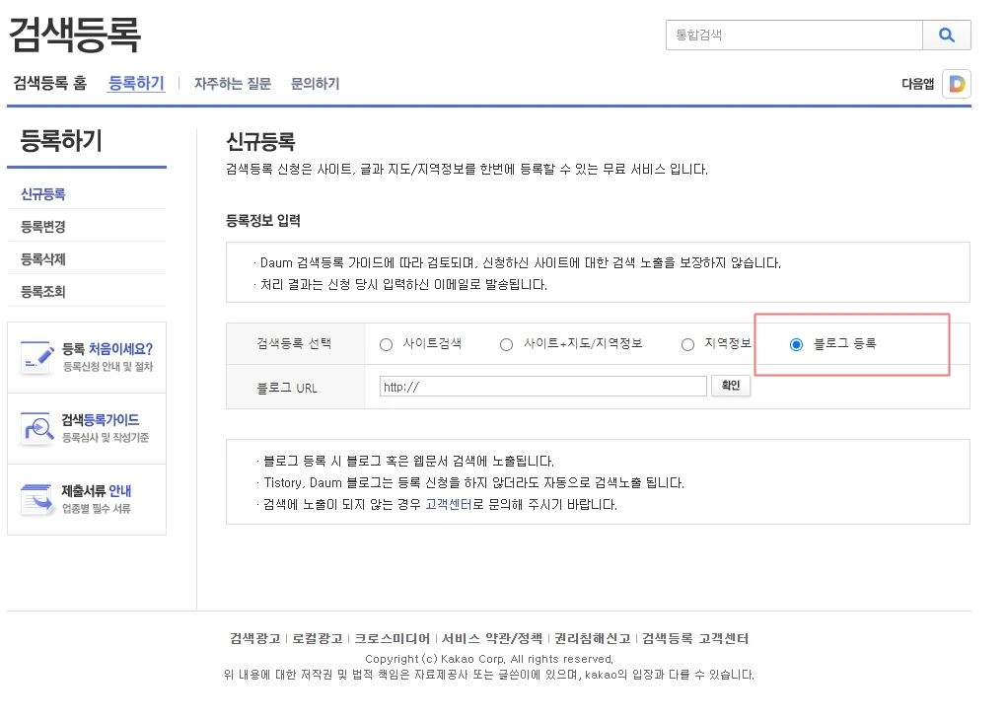Screen dimensions: 1006x720
Task: Open the 등록삭제 sidebar item
Action: click(x=44, y=257)
